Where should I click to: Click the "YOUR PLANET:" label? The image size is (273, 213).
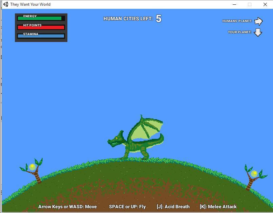[240, 32]
